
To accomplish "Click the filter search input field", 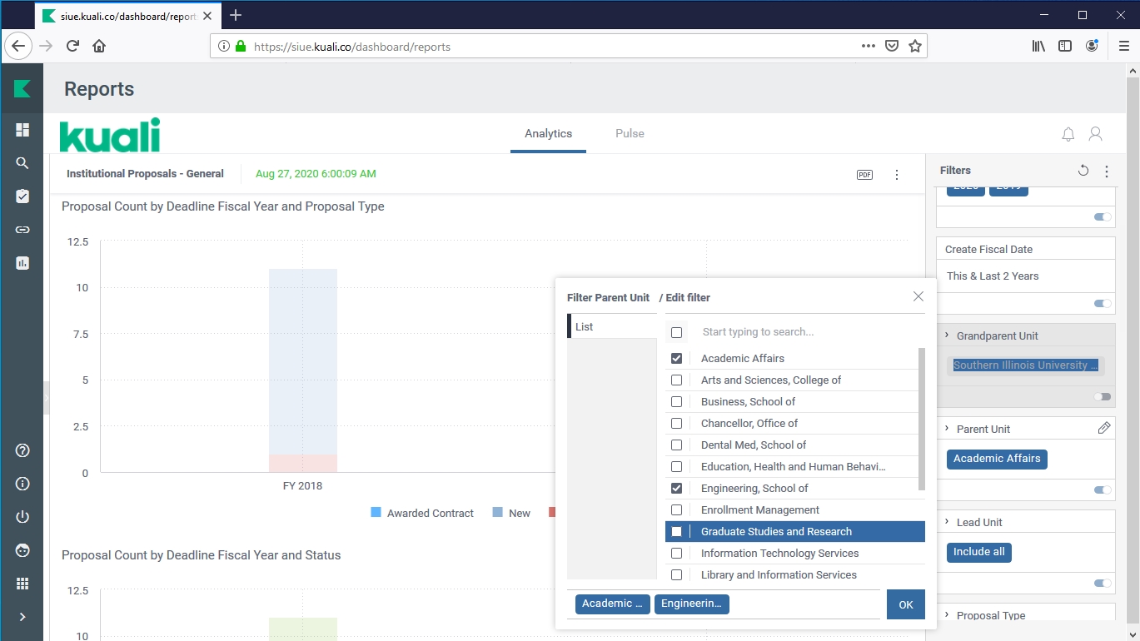I will [799, 332].
